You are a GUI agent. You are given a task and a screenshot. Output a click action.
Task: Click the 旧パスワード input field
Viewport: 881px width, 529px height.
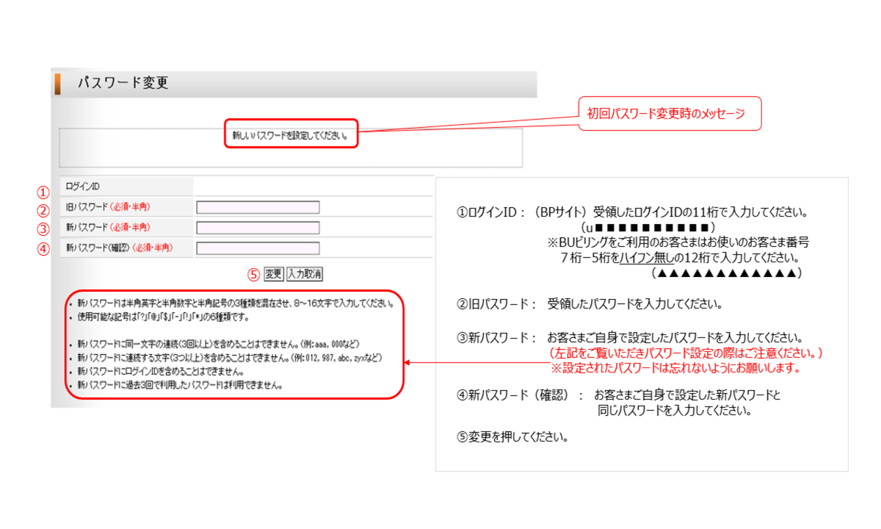257,206
